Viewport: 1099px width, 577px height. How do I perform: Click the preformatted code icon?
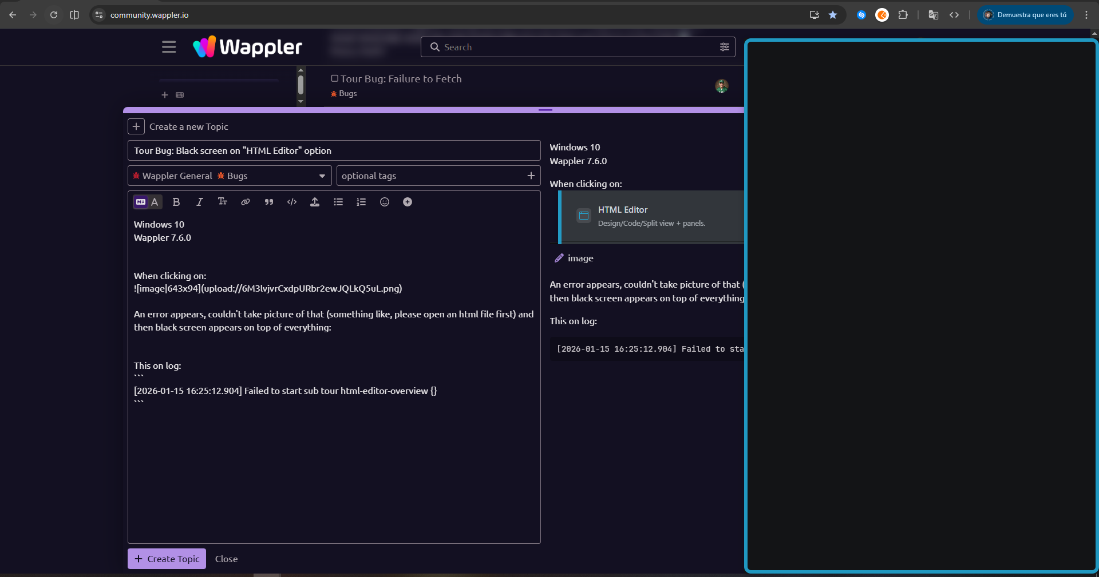(x=292, y=202)
